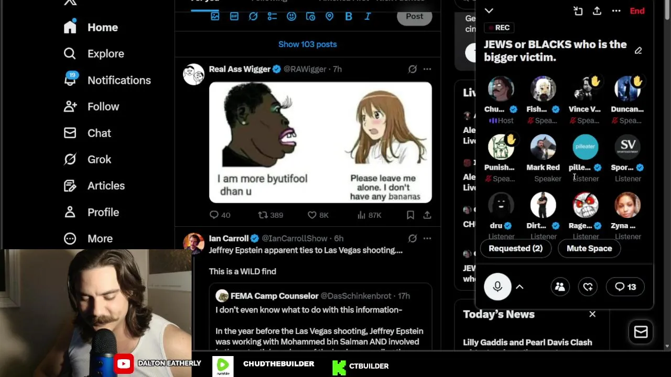Open more options on Real Ass Wigger post
Viewport: 671px width, 377px height.
pyautogui.click(x=427, y=69)
